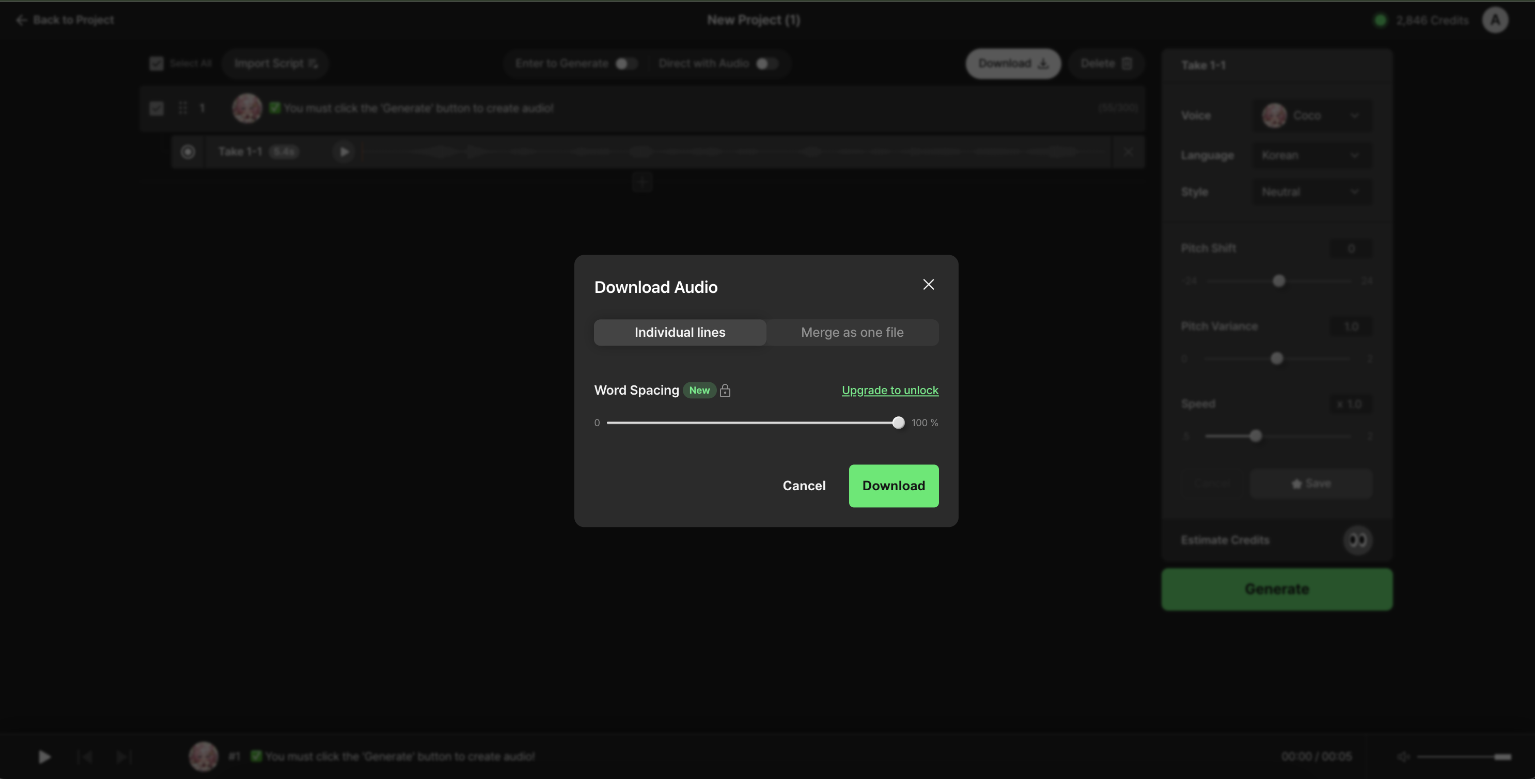Select the Take 1-1 radio button
This screenshot has width=1535, height=779.
coord(187,152)
